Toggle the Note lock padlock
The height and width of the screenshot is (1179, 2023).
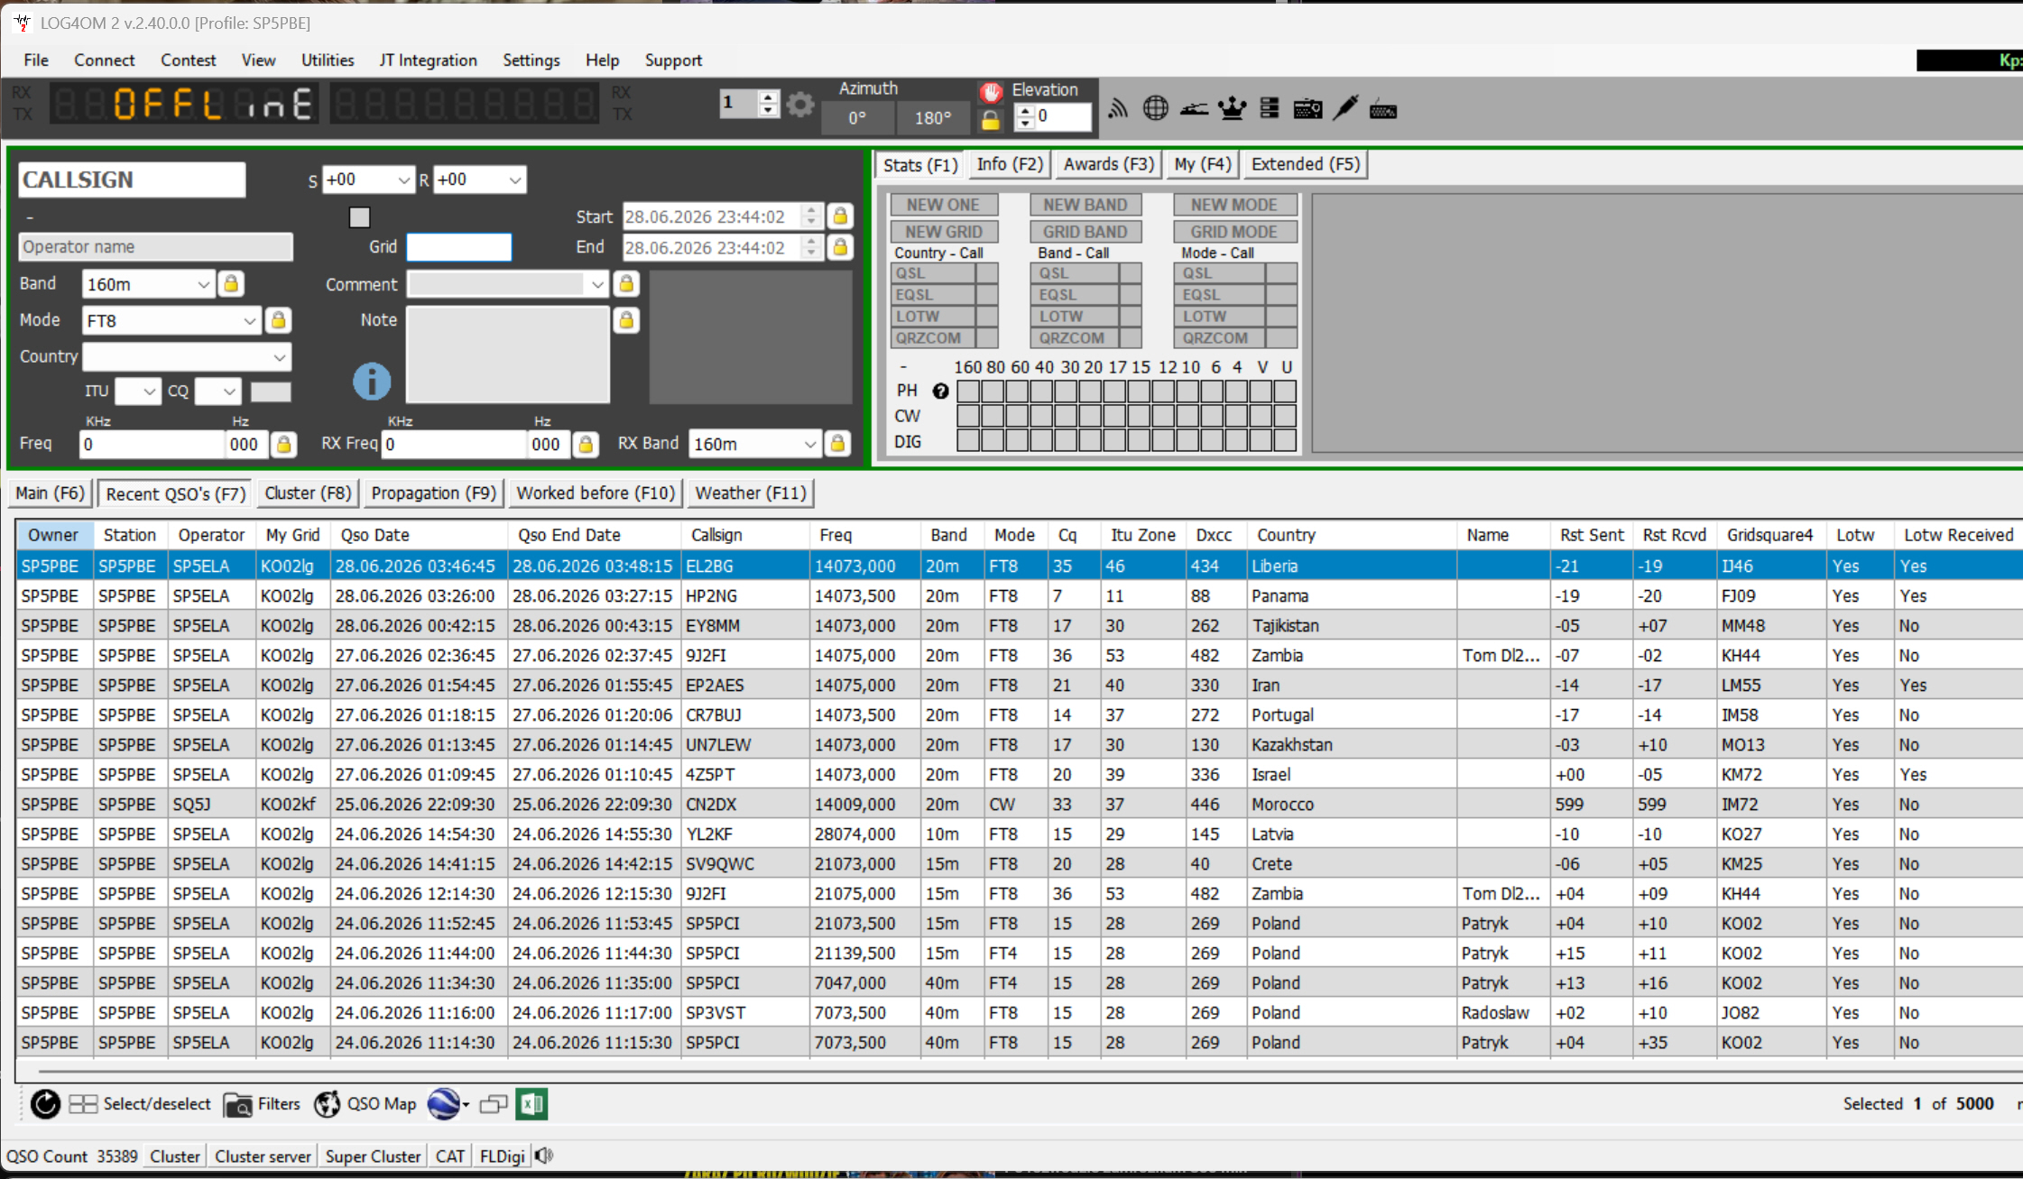pyautogui.click(x=626, y=320)
